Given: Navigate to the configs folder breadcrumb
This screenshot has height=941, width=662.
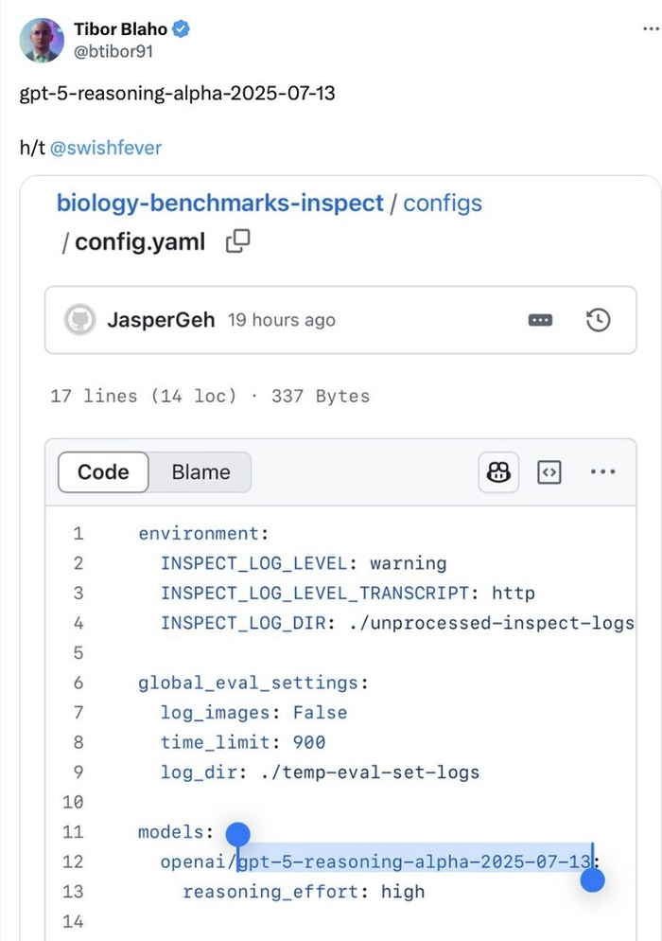Looking at the screenshot, I should (443, 203).
